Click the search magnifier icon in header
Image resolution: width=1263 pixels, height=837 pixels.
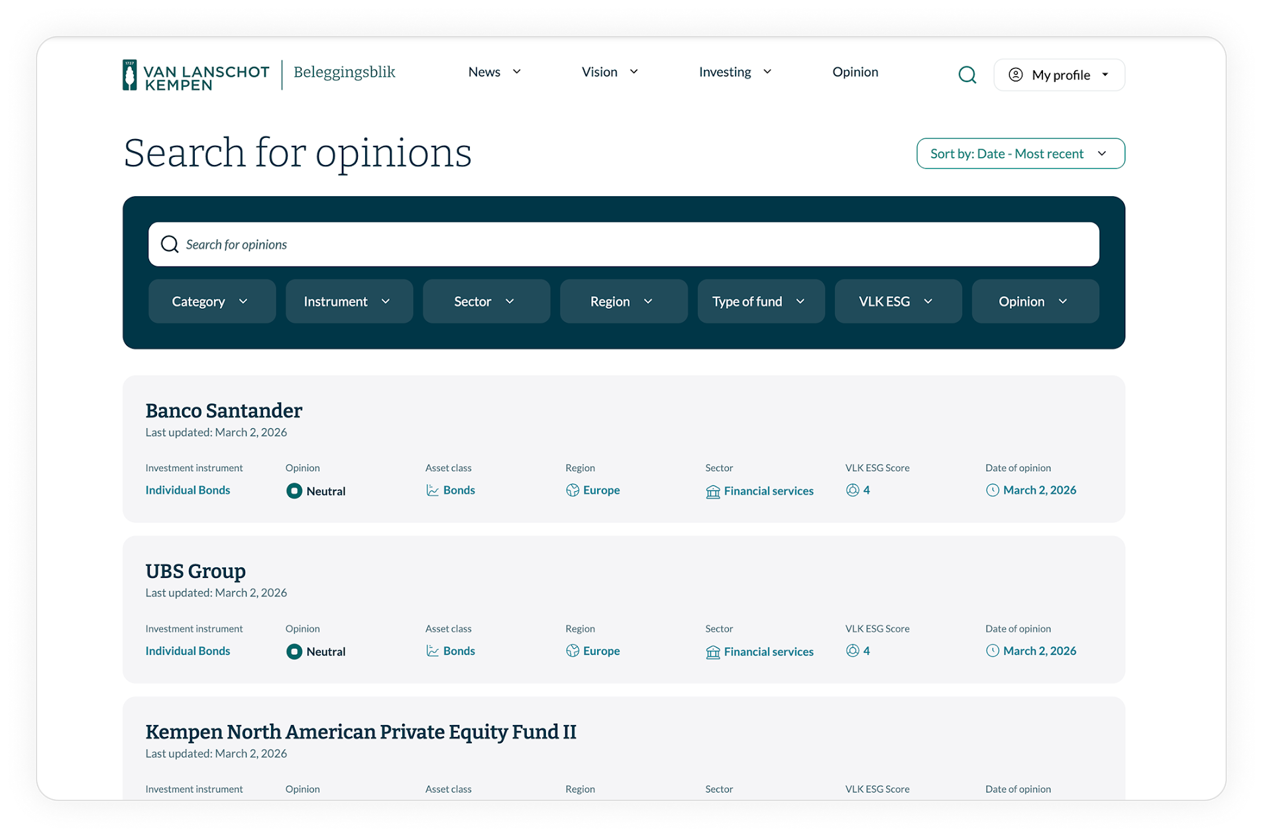click(x=967, y=75)
